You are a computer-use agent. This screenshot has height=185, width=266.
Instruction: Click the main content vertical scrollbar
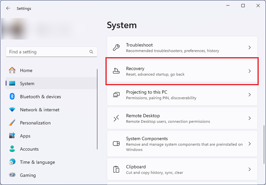tap(264, 145)
